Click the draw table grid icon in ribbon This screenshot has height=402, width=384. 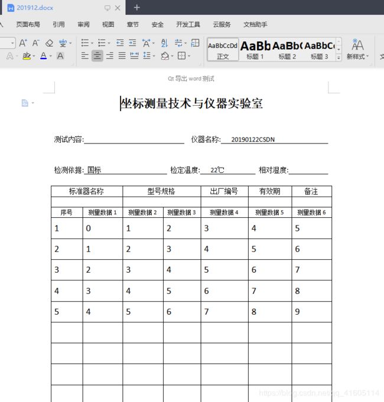click(x=195, y=43)
